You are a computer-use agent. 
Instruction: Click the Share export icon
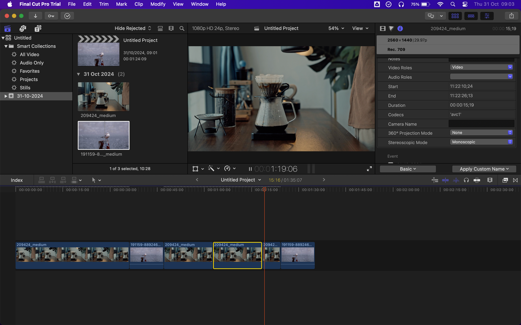tap(512, 16)
